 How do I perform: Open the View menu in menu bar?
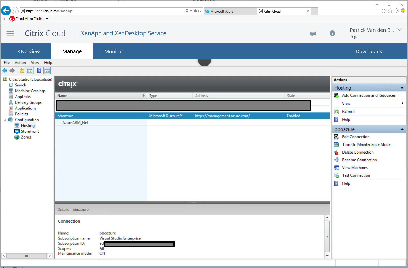pos(35,63)
